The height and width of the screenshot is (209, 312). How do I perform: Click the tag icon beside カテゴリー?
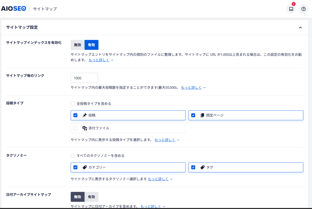point(84,167)
